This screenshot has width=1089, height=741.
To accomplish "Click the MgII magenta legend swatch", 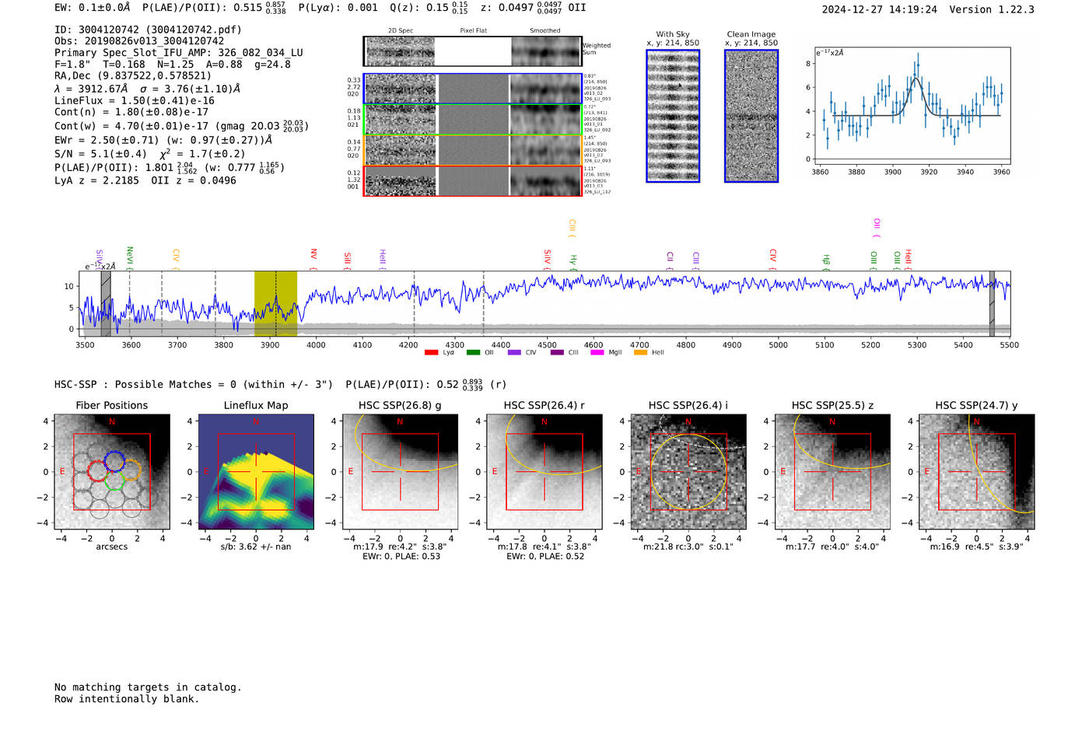I will point(598,352).
